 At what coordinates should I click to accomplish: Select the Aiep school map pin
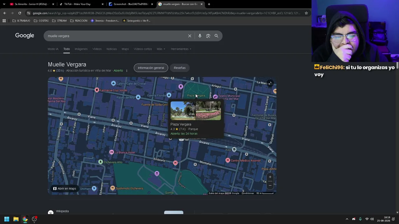click(x=234, y=149)
